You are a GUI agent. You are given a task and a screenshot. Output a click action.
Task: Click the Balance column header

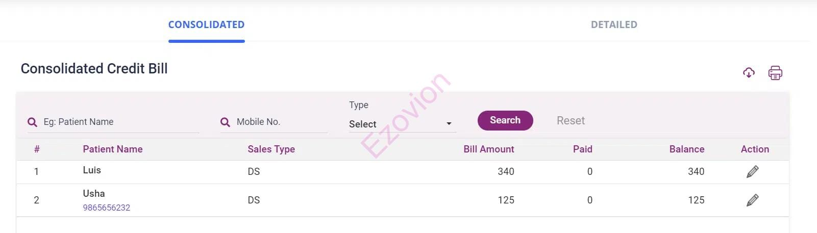pos(686,149)
